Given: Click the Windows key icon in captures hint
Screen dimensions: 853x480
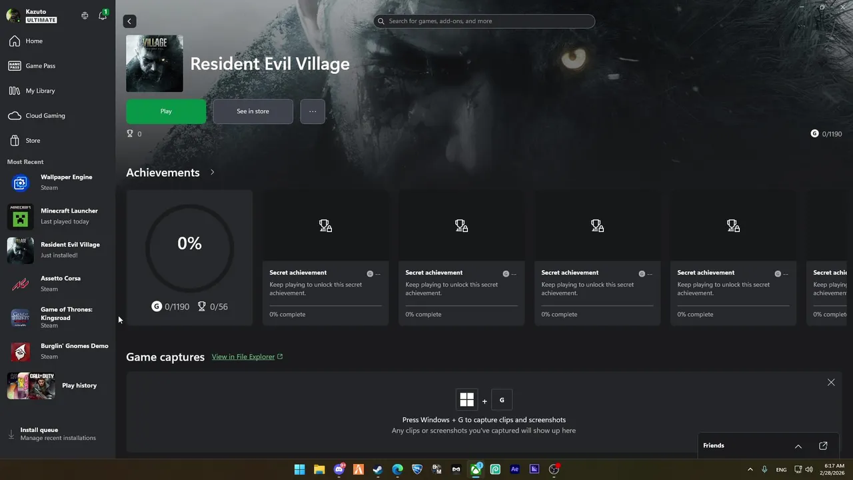Looking at the screenshot, I should coord(467,400).
